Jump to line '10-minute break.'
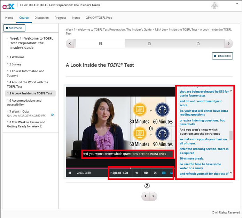242x218 pixels. click(192, 158)
